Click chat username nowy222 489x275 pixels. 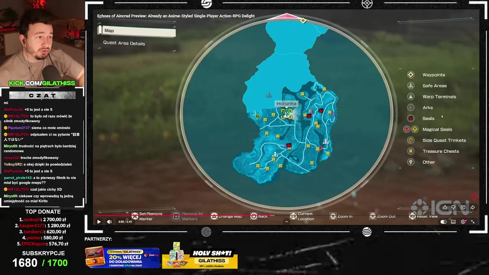tap(12, 158)
